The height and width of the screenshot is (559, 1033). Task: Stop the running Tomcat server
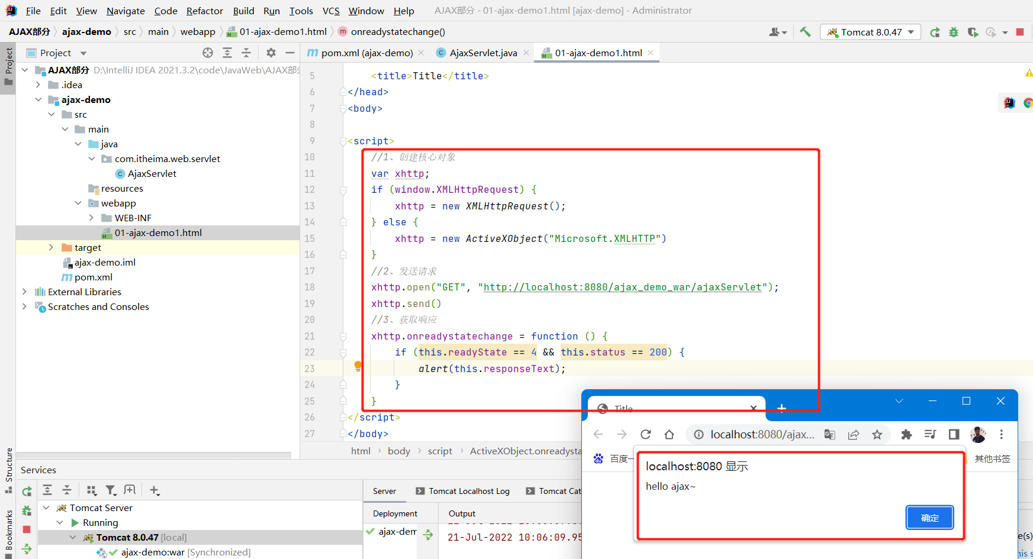[1020, 32]
